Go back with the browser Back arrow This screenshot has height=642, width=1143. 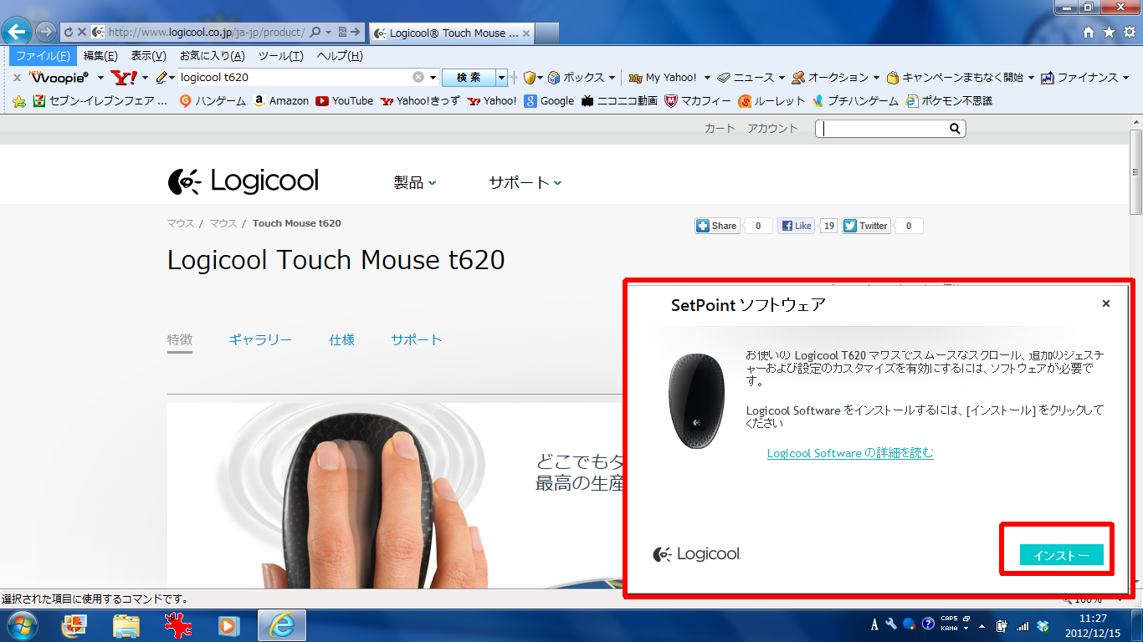point(18,33)
